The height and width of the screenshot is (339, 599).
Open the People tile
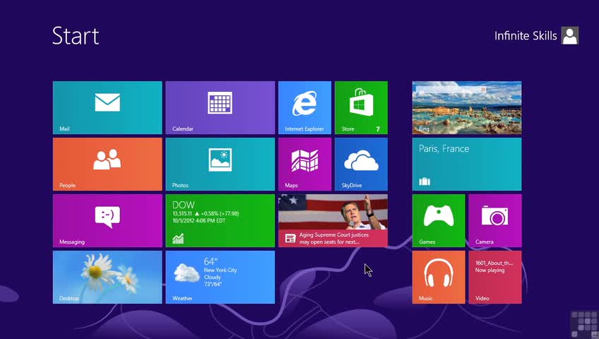point(107,164)
